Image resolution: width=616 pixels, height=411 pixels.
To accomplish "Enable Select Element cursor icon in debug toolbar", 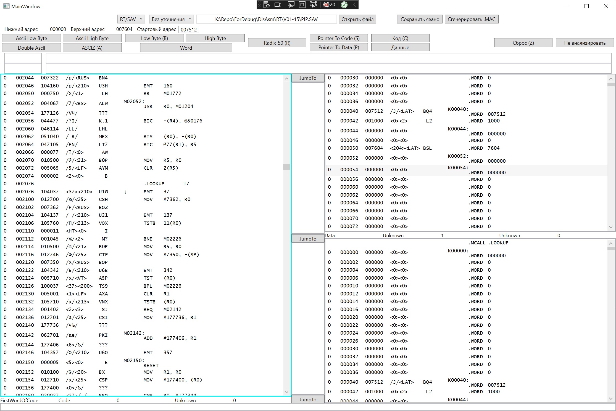I will tap(291, 5).
